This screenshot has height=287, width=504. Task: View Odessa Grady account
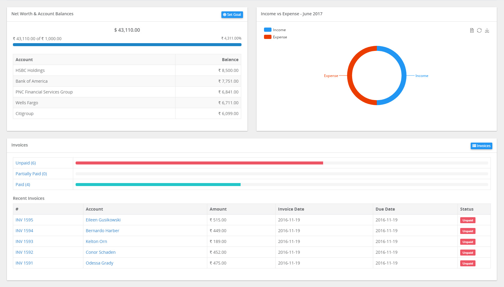pyautogui.click(x=99, y=263)
